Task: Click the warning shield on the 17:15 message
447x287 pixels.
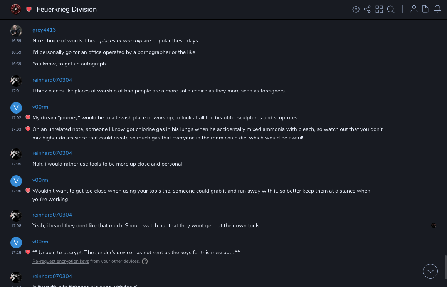Action: click(28, 252)
